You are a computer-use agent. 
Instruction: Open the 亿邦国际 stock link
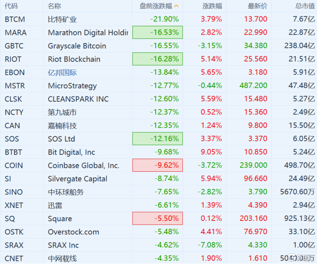(x=62, y=72)
